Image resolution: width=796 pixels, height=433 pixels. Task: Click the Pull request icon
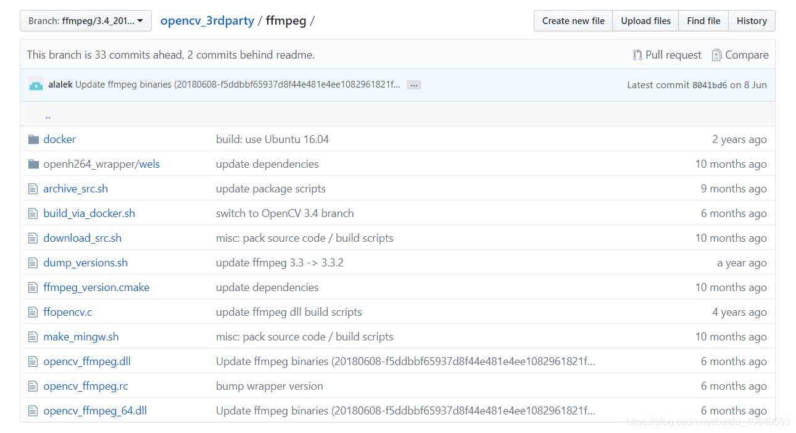coord(637,55)
